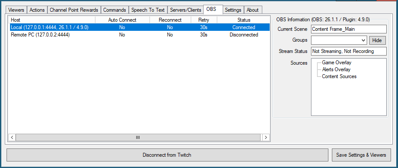Select Content Sources in the Sources tree
This screenshot has height=168, width=398.
(339, 76)
